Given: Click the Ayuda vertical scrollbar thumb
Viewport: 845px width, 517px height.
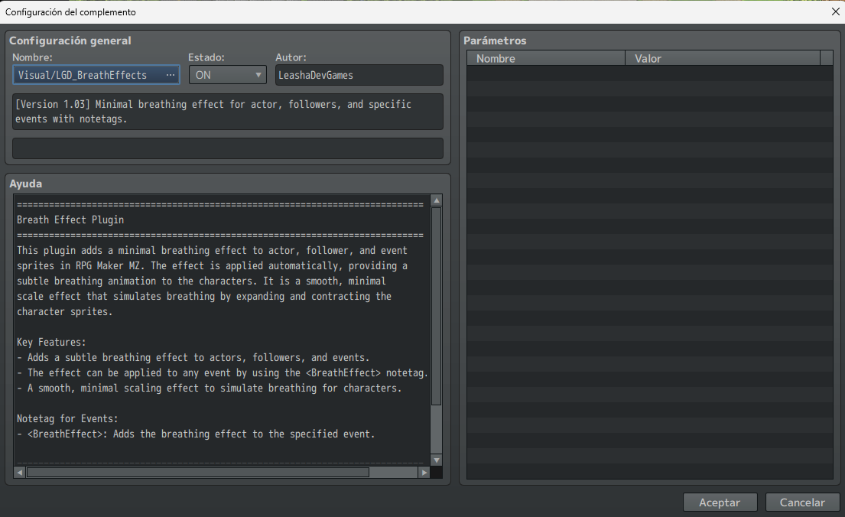Looking at the screenshot, I should pyautogui.click(x=437, y=306).
